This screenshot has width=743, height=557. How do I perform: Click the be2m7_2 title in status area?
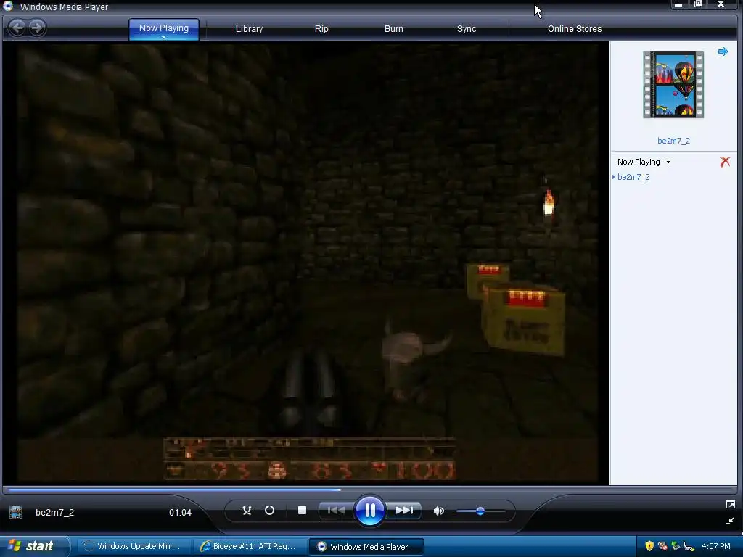(54, 513)
